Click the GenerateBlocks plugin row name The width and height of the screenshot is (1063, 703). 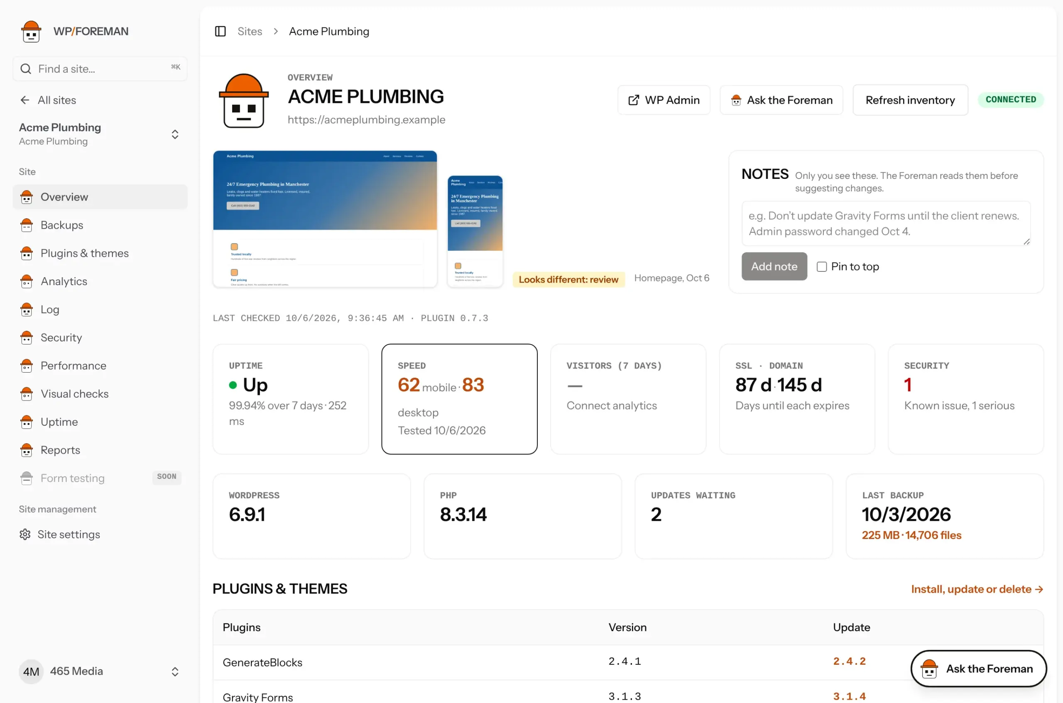point(262,662)
